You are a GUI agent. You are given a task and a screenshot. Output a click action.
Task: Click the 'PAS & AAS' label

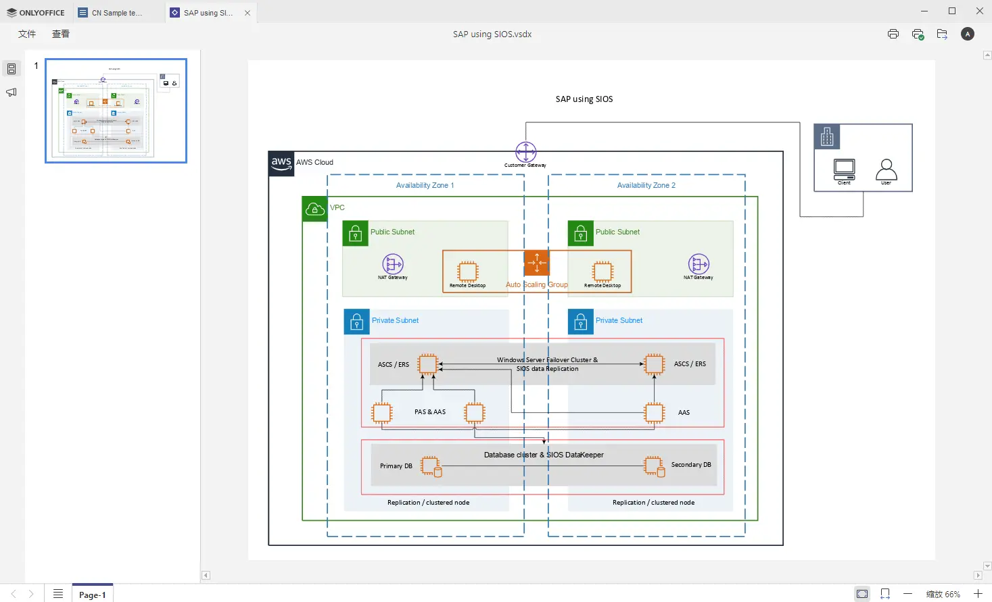pyautogui.click(x=430, y=412)
